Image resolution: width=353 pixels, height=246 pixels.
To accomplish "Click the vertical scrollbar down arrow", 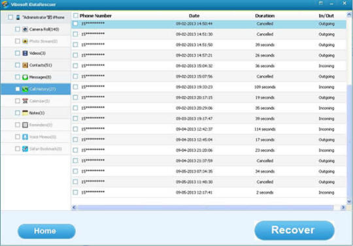I will (348, 202).
